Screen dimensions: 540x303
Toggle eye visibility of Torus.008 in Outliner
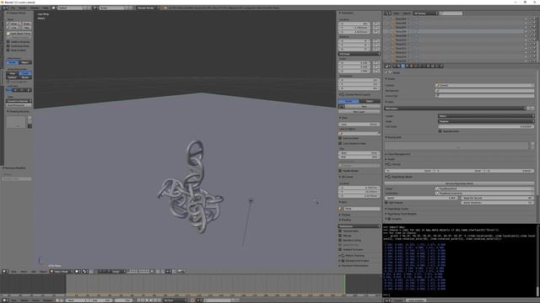click(526, 31)
